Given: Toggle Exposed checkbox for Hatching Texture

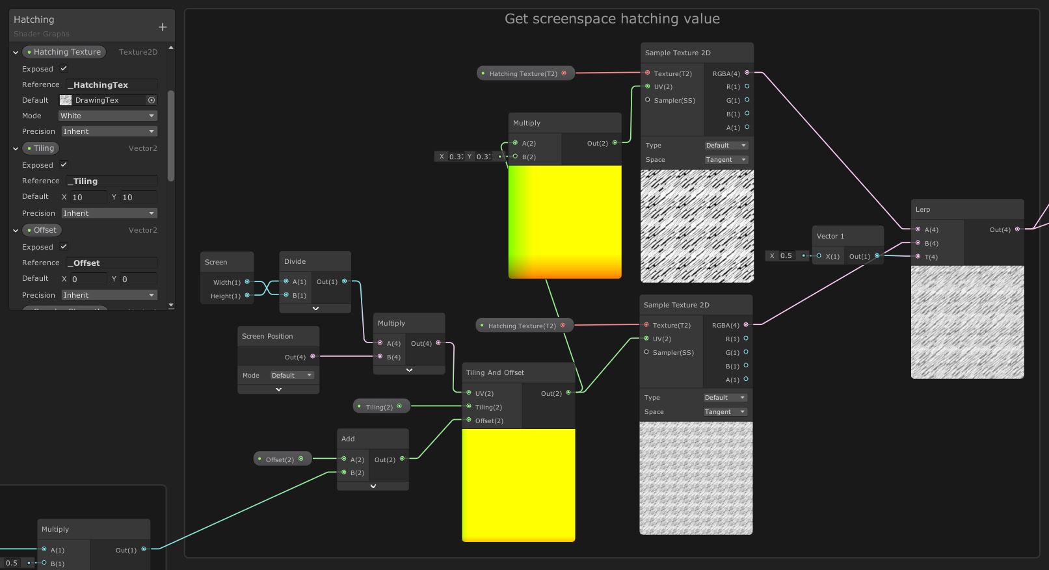Looking at the screenshot, I should pos(64,68).
